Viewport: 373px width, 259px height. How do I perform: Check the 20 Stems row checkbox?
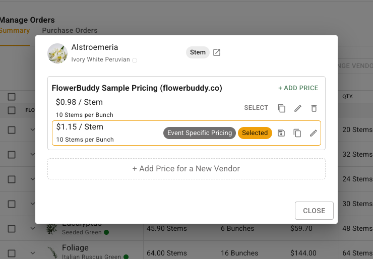point(12,130)
